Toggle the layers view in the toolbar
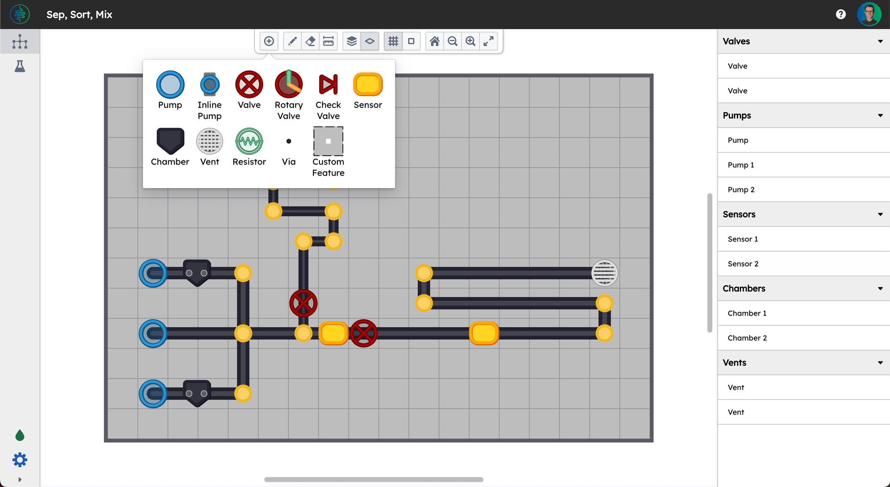Screen dimensions: 890x487 click(351, 41)
